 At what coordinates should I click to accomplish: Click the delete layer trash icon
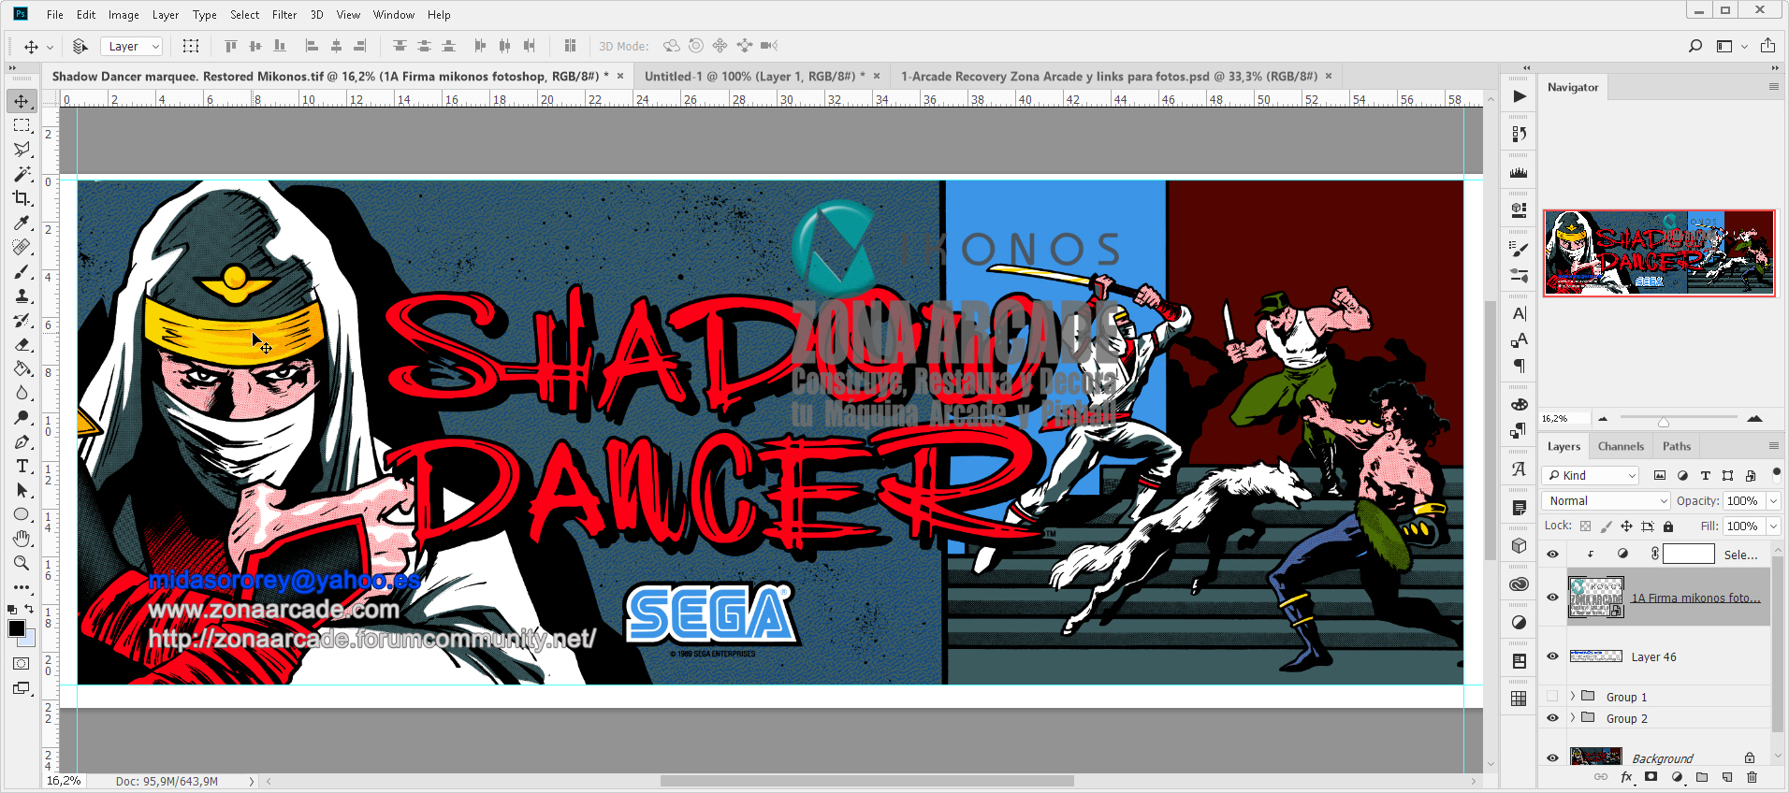pos(1752,777)
